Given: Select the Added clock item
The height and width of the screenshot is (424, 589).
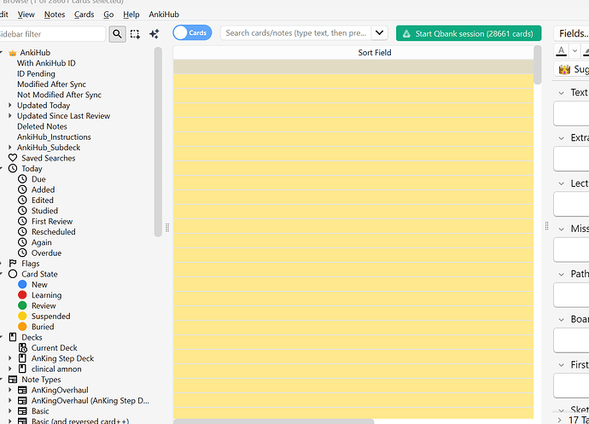Looking at the screenshot, I should point(22,189).
